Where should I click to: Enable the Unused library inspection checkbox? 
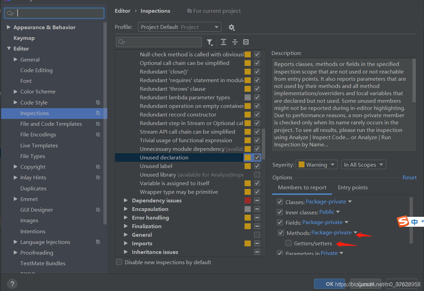(x=257, y=175)
